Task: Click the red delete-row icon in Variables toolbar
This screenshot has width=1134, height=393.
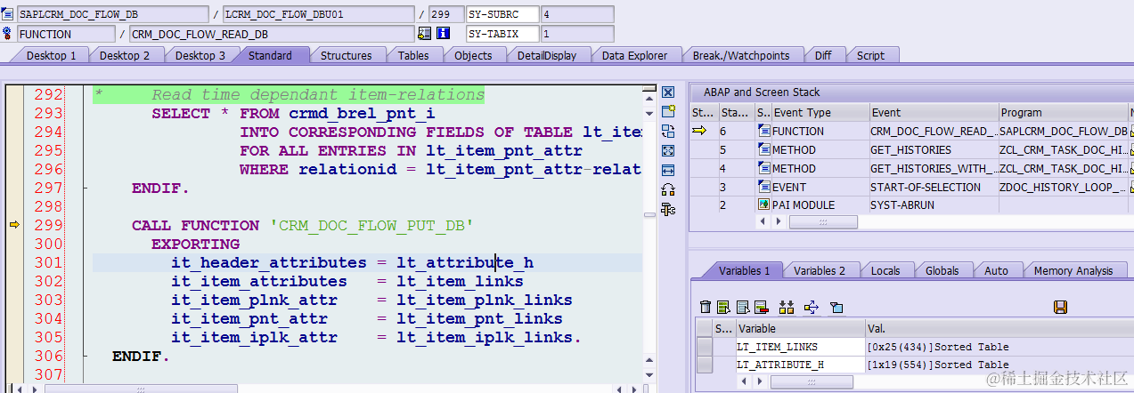Action: point(761,307)
